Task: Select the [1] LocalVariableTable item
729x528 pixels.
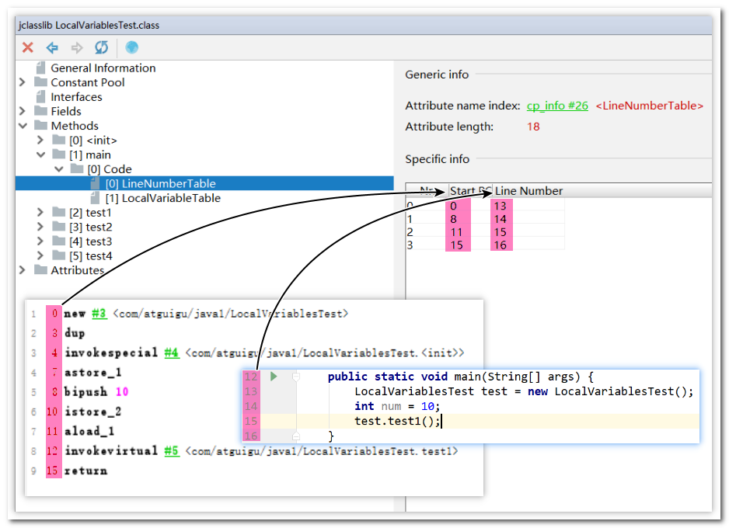Action: coord(162,198)
